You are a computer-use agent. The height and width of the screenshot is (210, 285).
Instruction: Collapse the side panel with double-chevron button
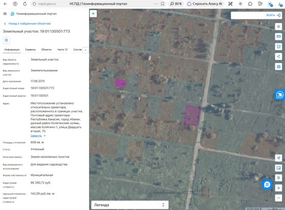[x=93, y=13]
